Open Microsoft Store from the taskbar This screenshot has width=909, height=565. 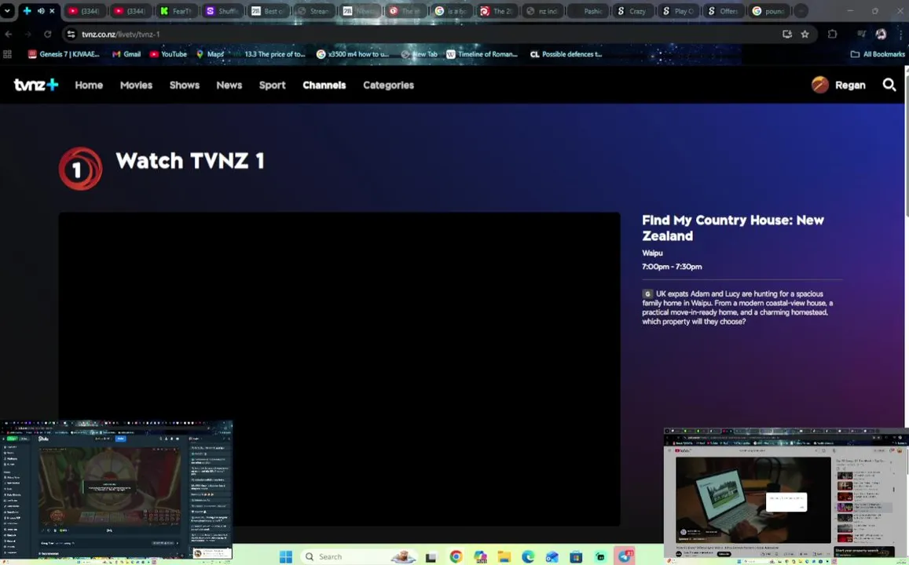coord(576,557)
